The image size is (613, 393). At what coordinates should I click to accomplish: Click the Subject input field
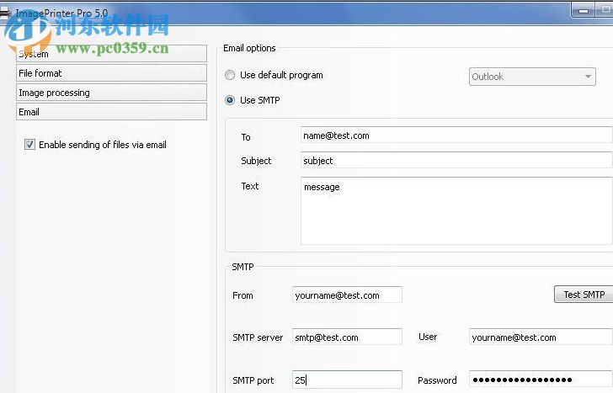tap(456, 160)
